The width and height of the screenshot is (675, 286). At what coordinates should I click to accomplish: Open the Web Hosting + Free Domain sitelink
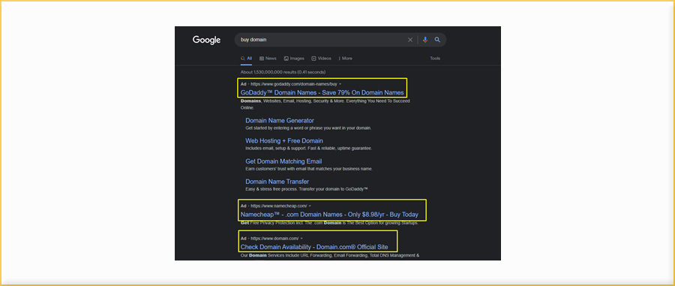tap(284, 141)
